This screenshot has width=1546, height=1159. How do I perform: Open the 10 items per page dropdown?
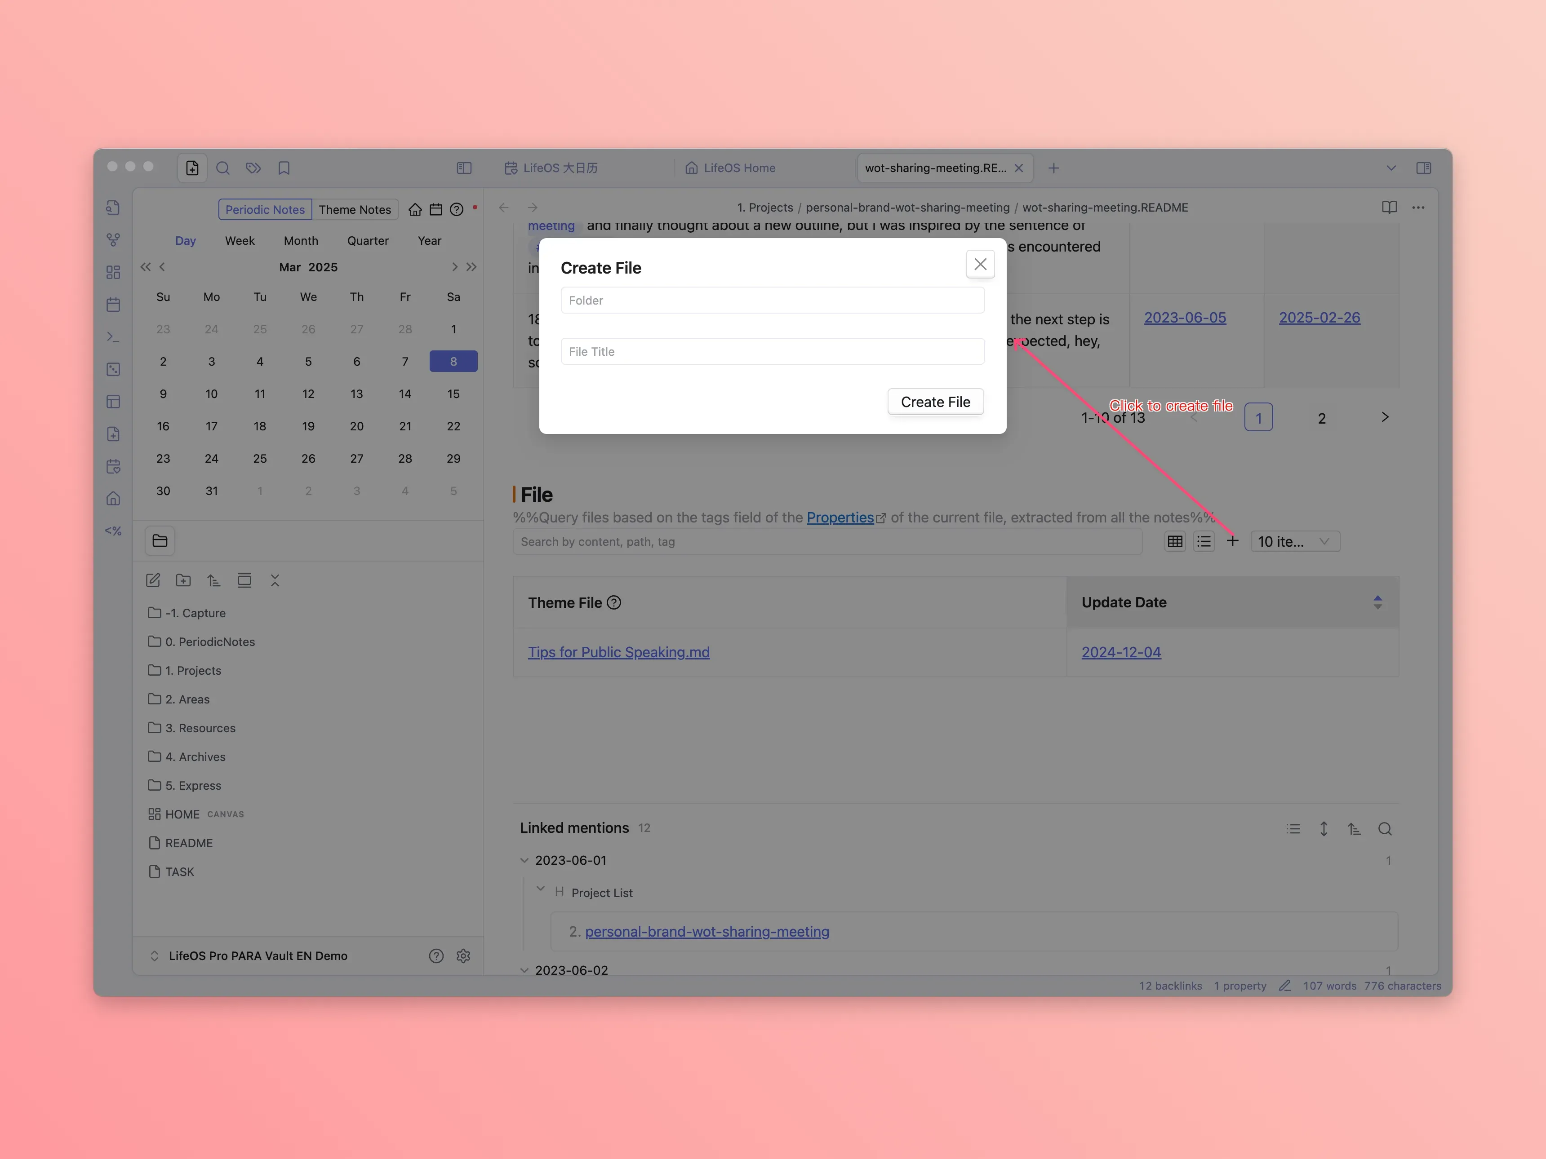(x=1294, y=541)
